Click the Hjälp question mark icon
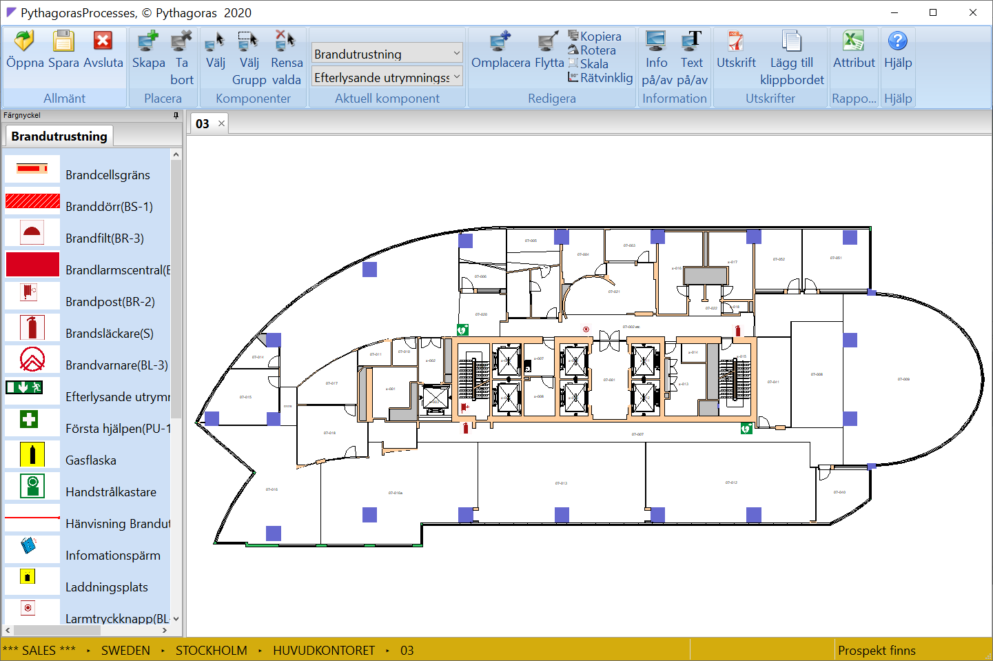 click(897, 41)
